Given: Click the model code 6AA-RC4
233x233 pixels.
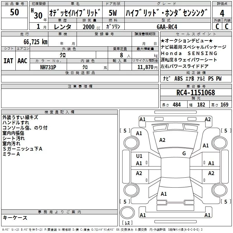Looking at the screenshot, I should (167, 27).
